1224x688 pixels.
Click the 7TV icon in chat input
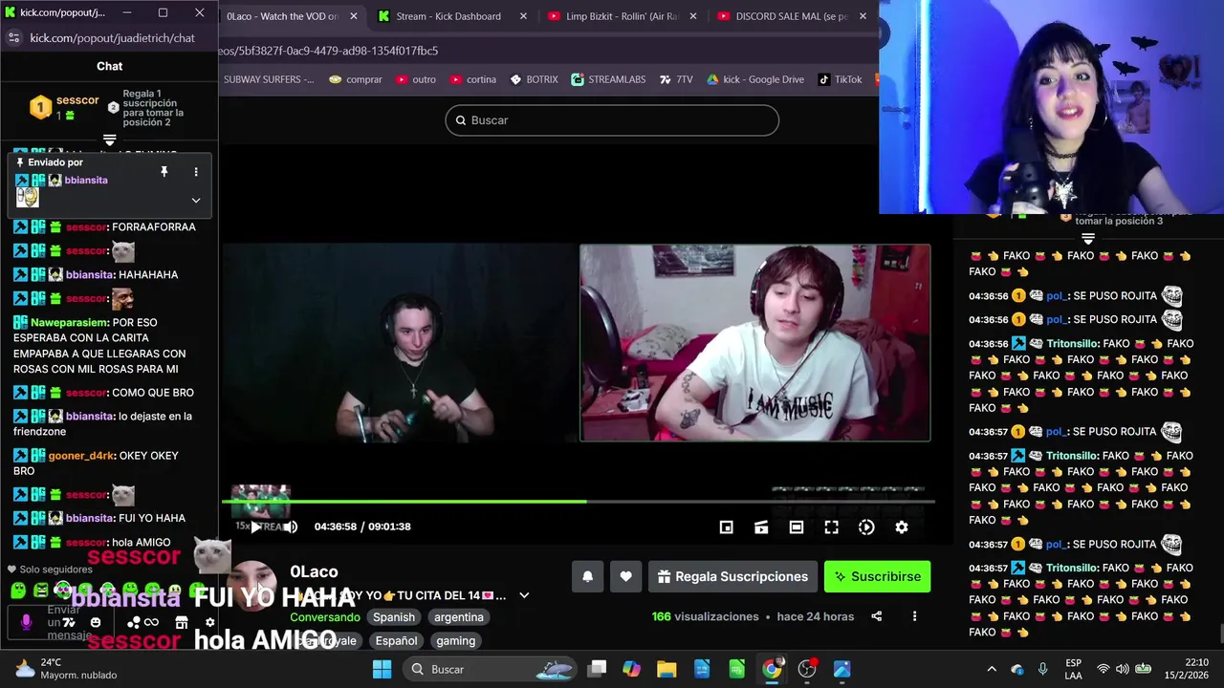tap(69, 622)
